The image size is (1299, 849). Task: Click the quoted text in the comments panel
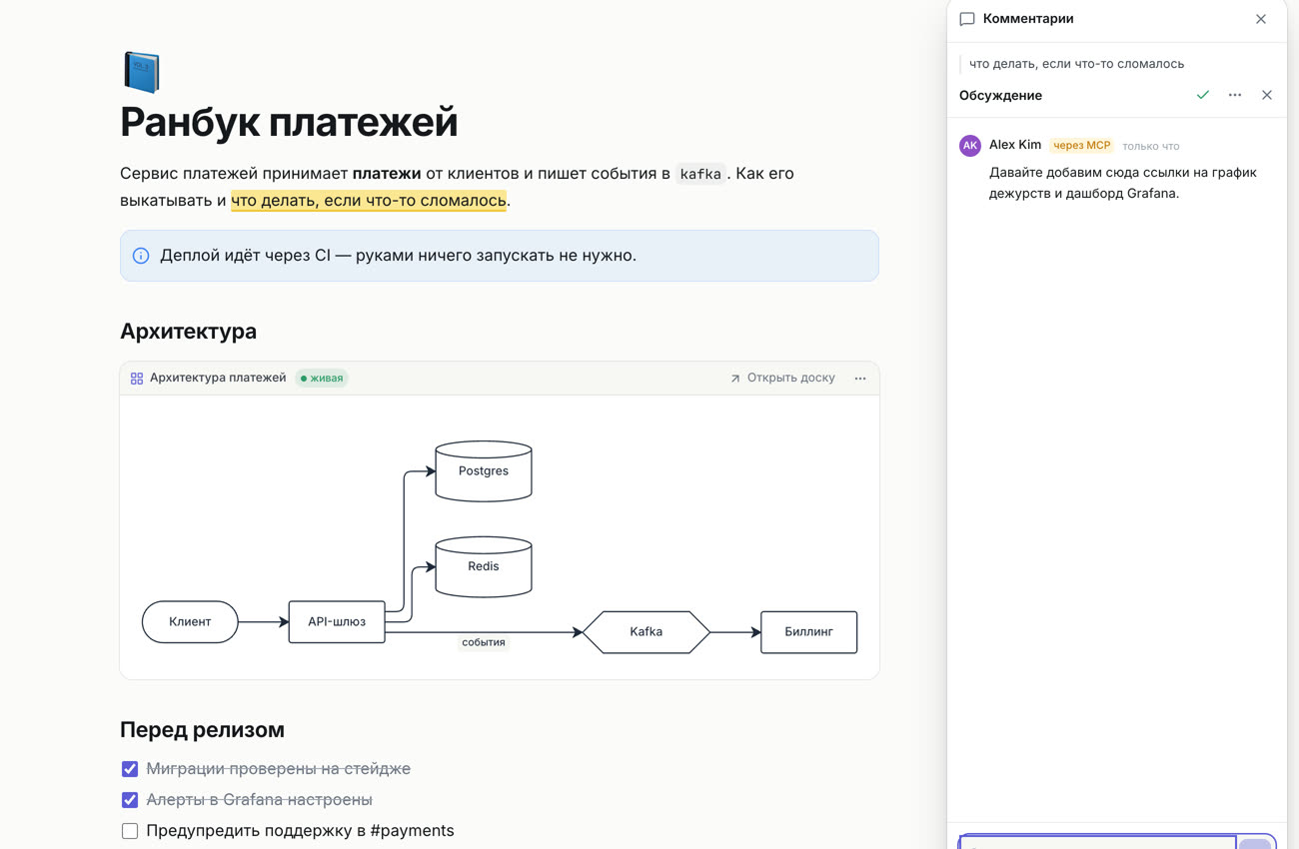pyautogui.click(x=1076, y=64)
